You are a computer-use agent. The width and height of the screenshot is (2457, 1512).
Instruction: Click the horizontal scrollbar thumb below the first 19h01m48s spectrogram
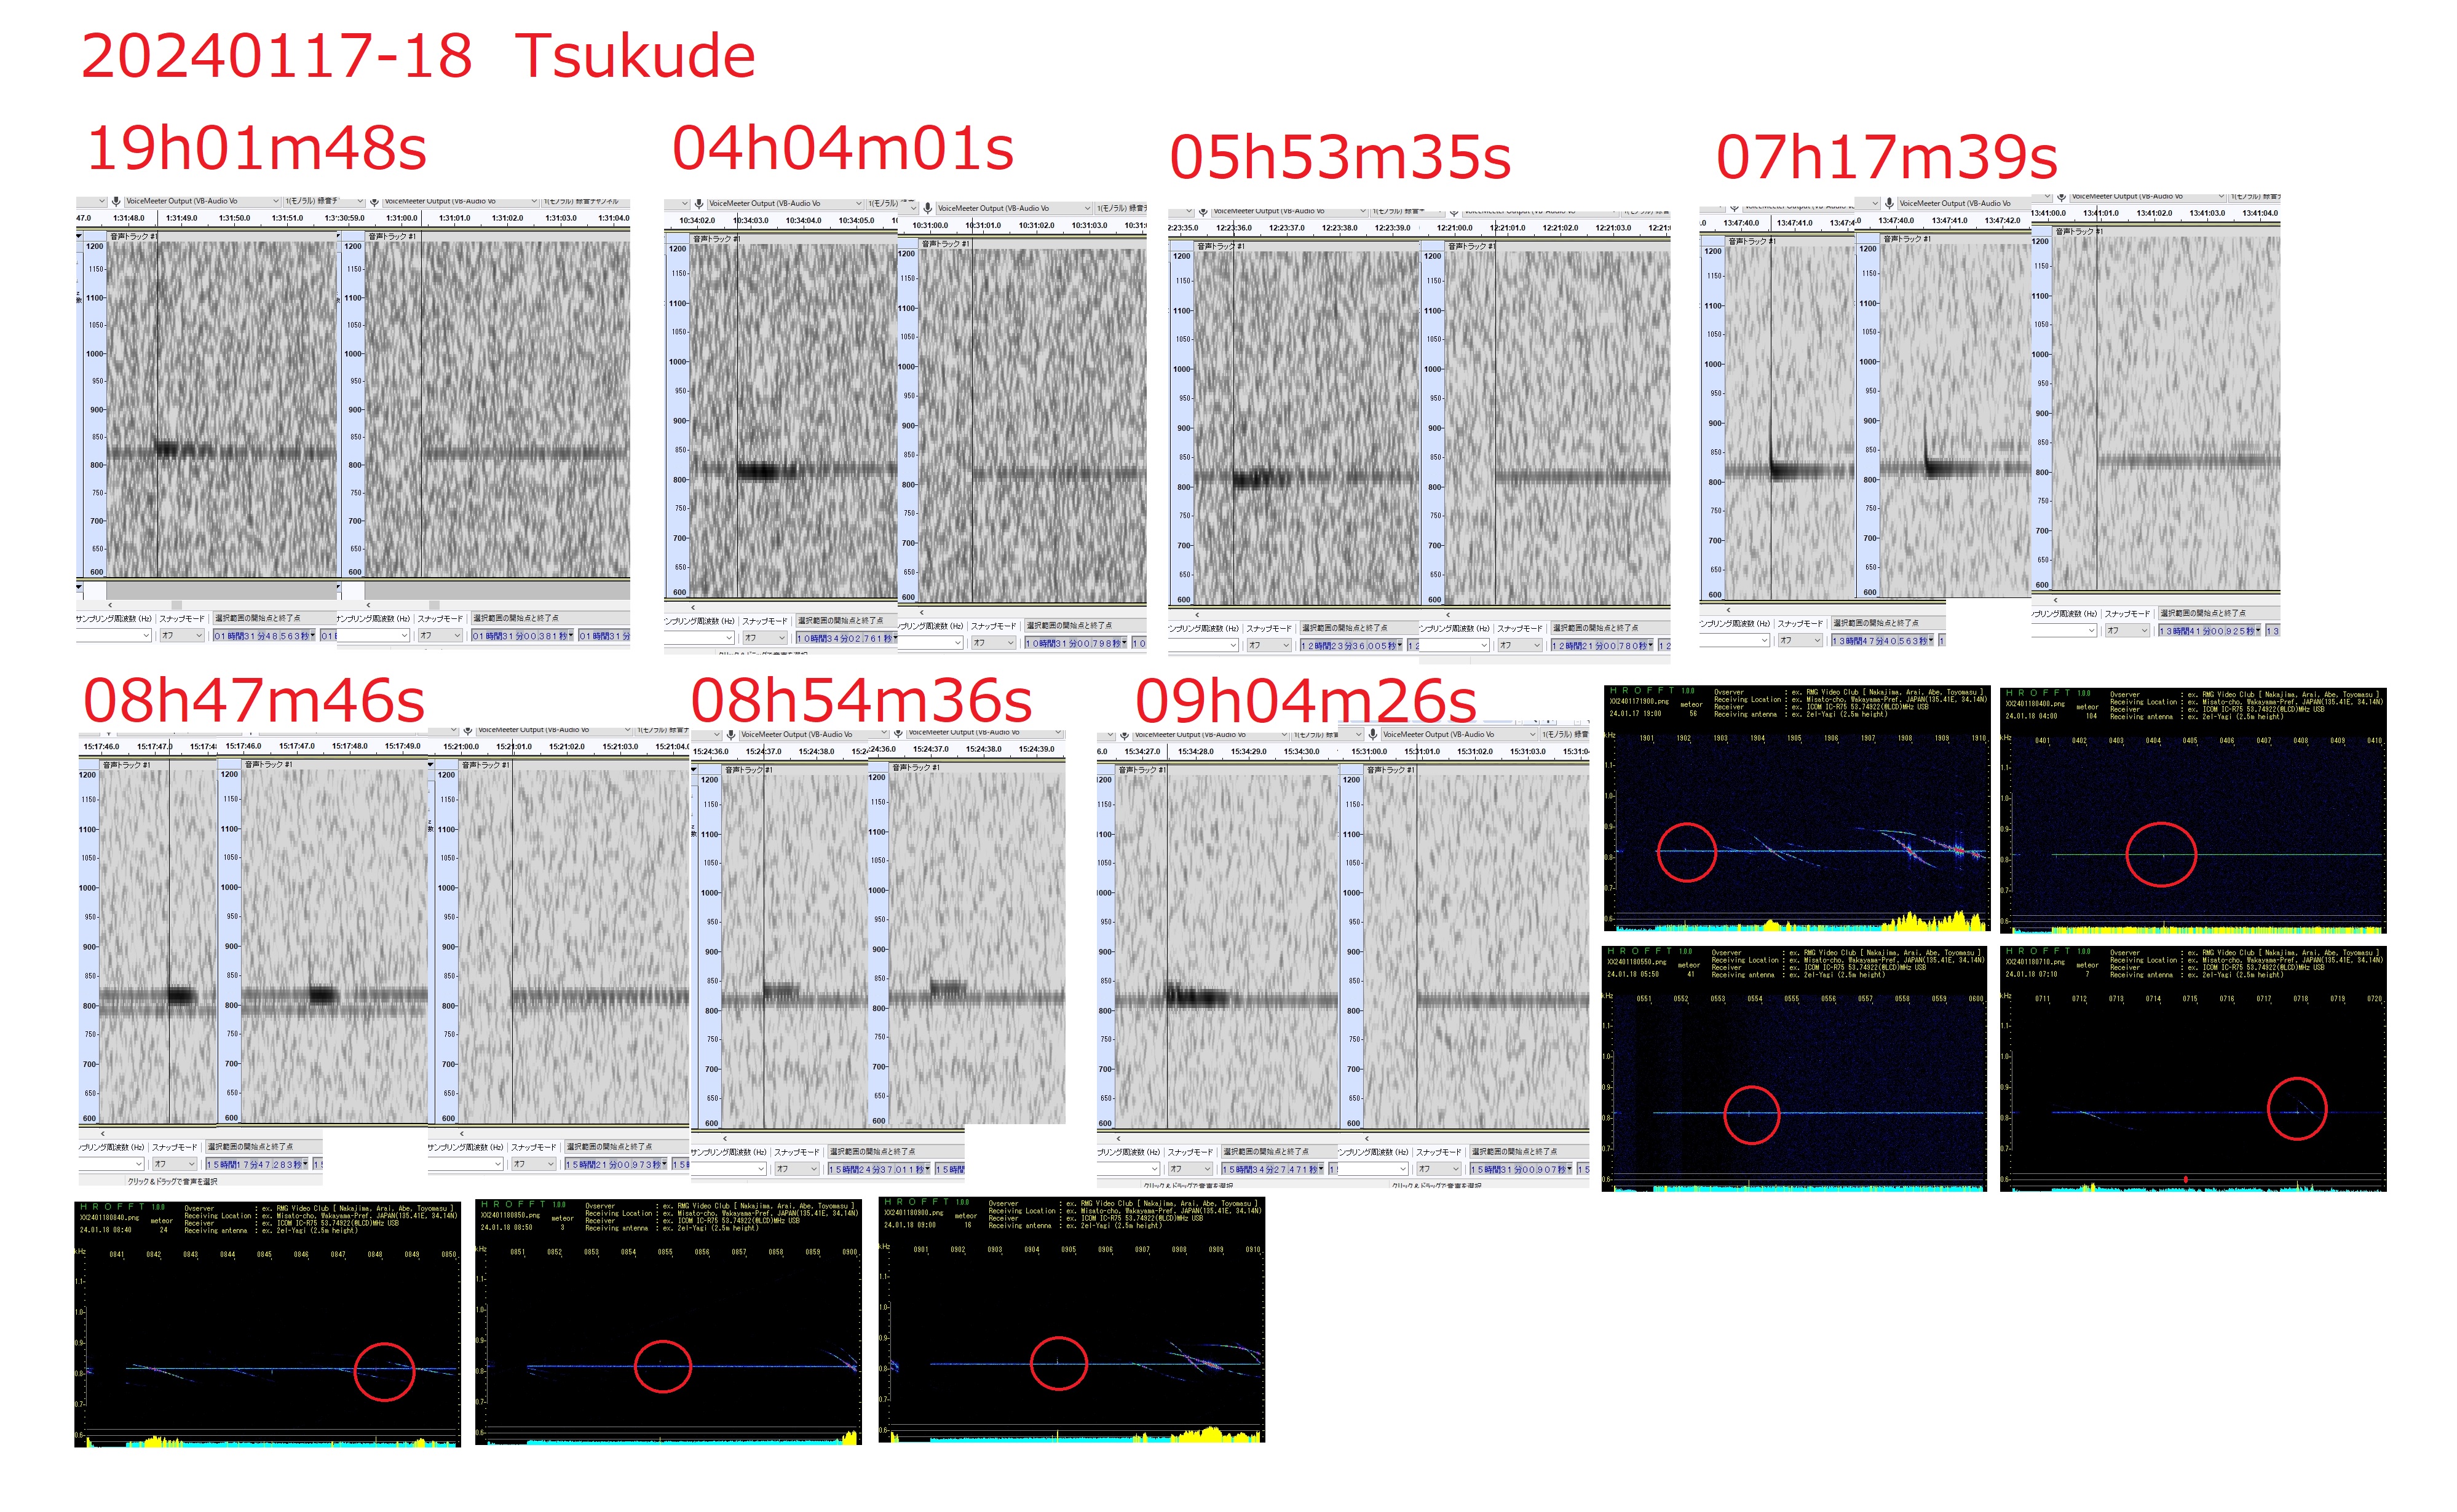coord(176,605)
